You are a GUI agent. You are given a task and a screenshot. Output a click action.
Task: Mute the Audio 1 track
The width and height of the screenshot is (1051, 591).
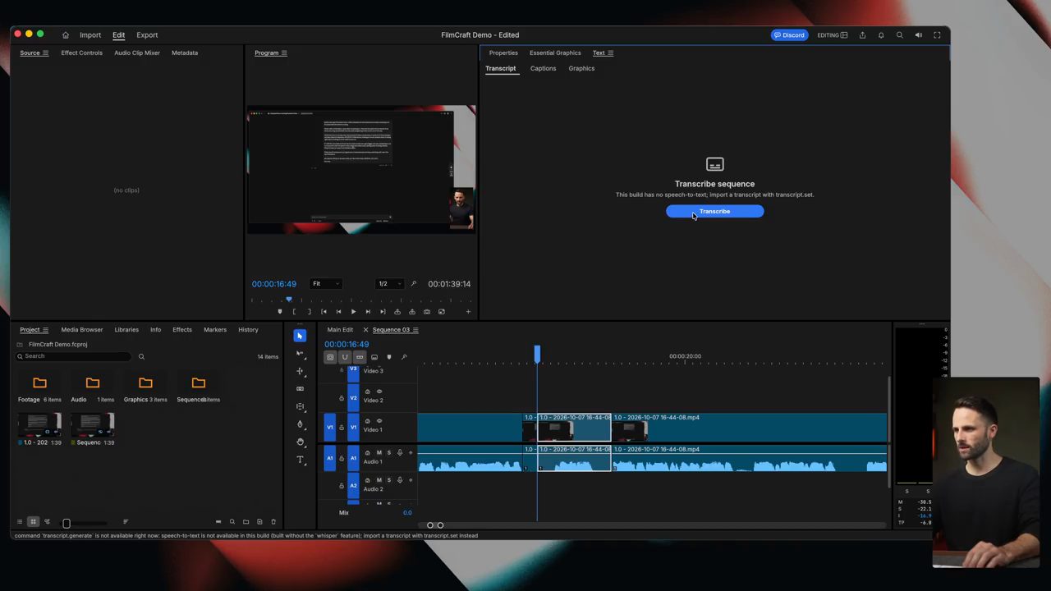[379, 453]
